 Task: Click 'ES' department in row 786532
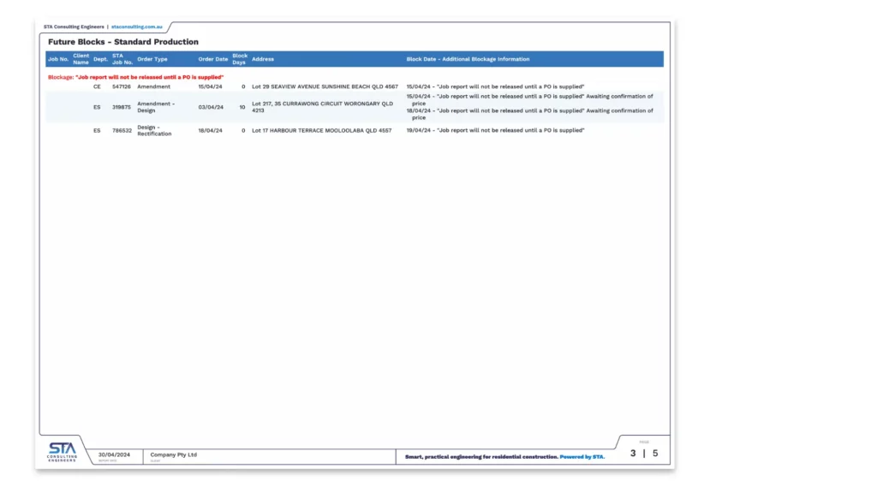[97, 130]
